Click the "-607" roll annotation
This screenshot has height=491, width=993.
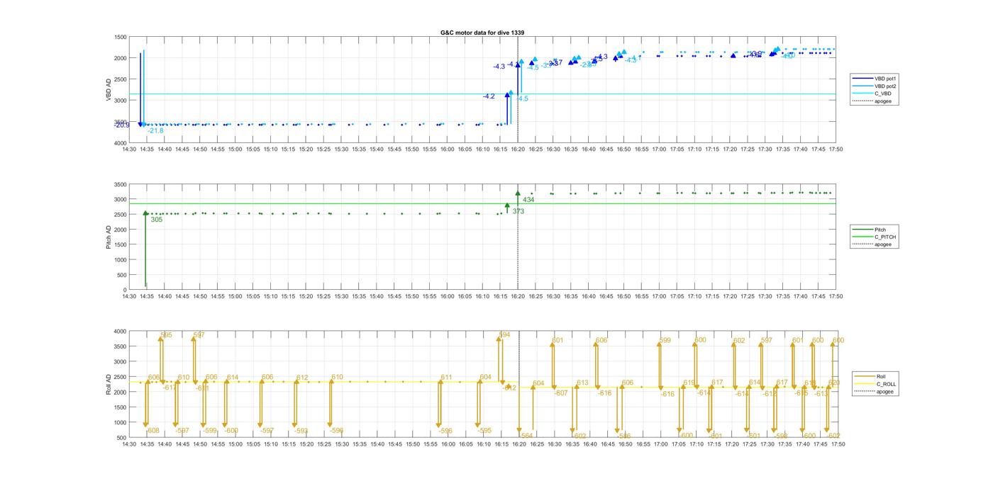pos(560,393)
